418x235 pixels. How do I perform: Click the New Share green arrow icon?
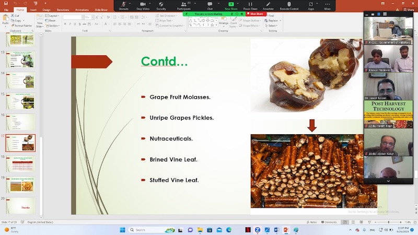pyautogui.click(x=230, y=4)
